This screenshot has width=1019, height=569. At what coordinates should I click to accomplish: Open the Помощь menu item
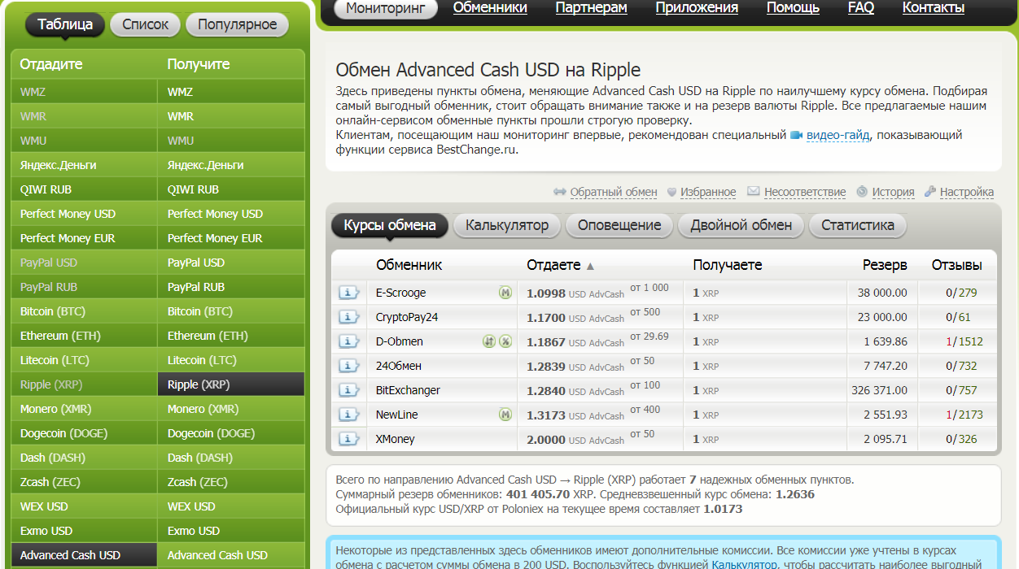(x=793, y=7)
